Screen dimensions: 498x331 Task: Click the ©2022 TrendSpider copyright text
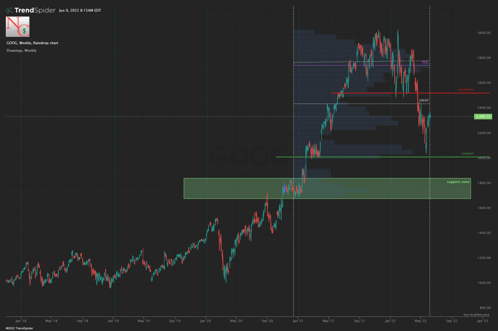(x=19, y=328)
